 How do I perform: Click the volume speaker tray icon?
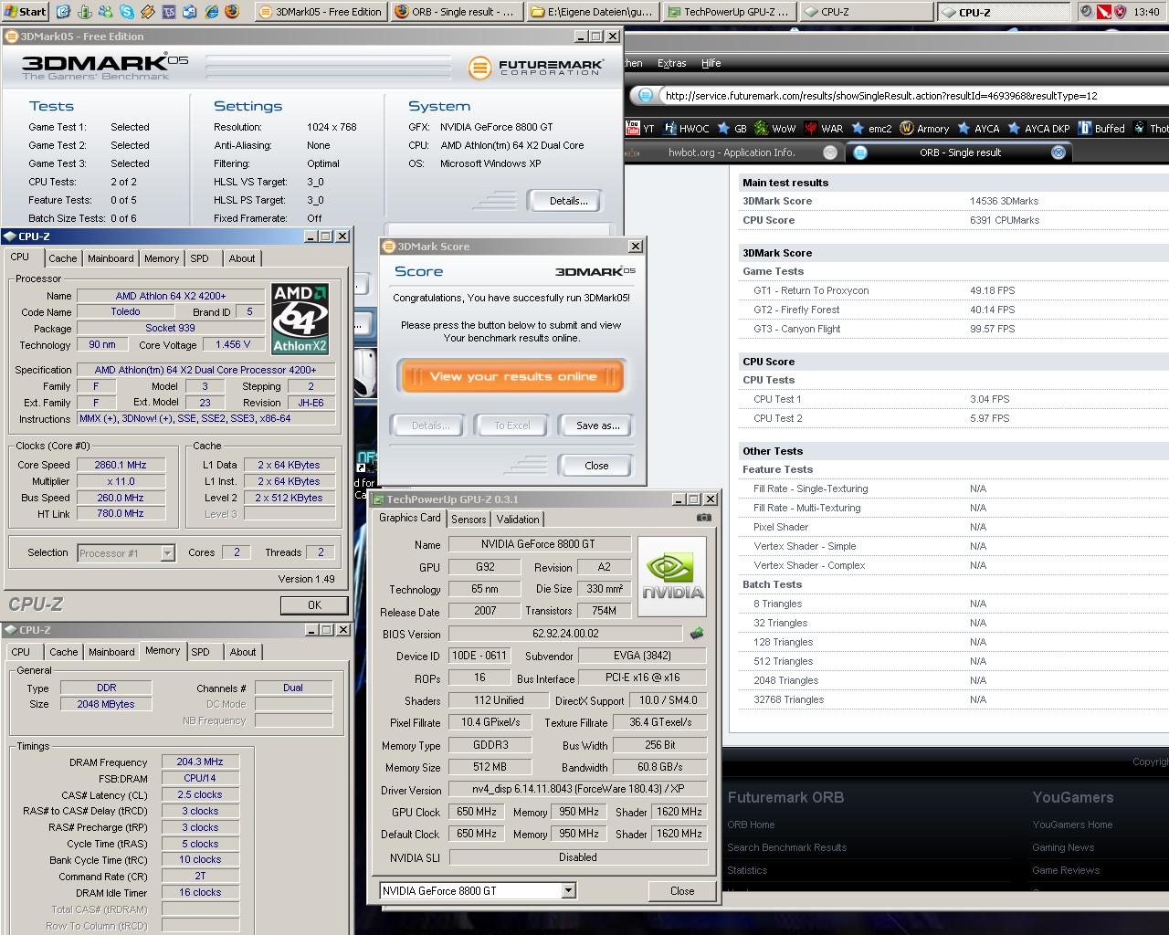pos(1086,12)
